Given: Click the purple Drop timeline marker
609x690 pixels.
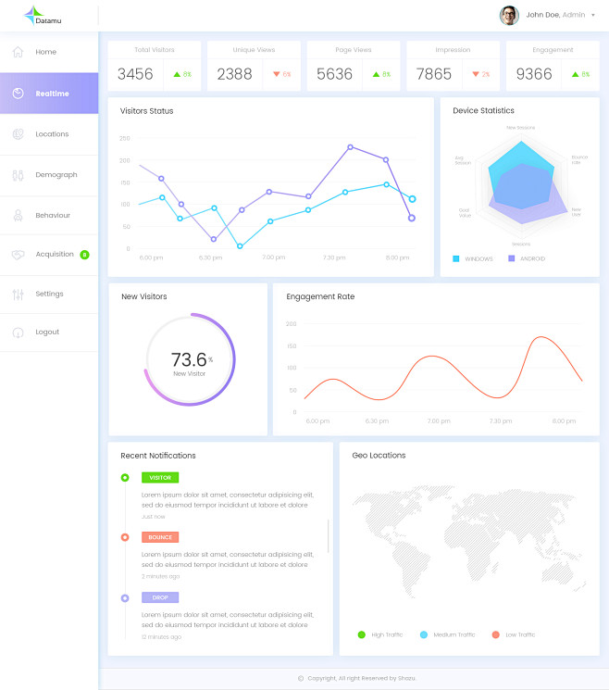Looking at the screenshot, I should point(125,598).
